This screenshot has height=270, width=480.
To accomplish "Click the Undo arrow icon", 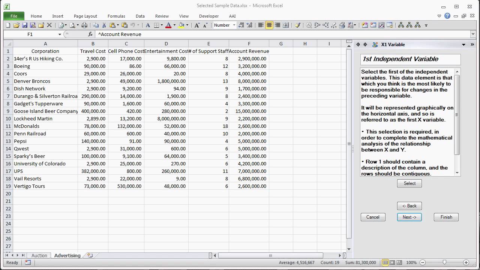I will [x=132, y=25].
